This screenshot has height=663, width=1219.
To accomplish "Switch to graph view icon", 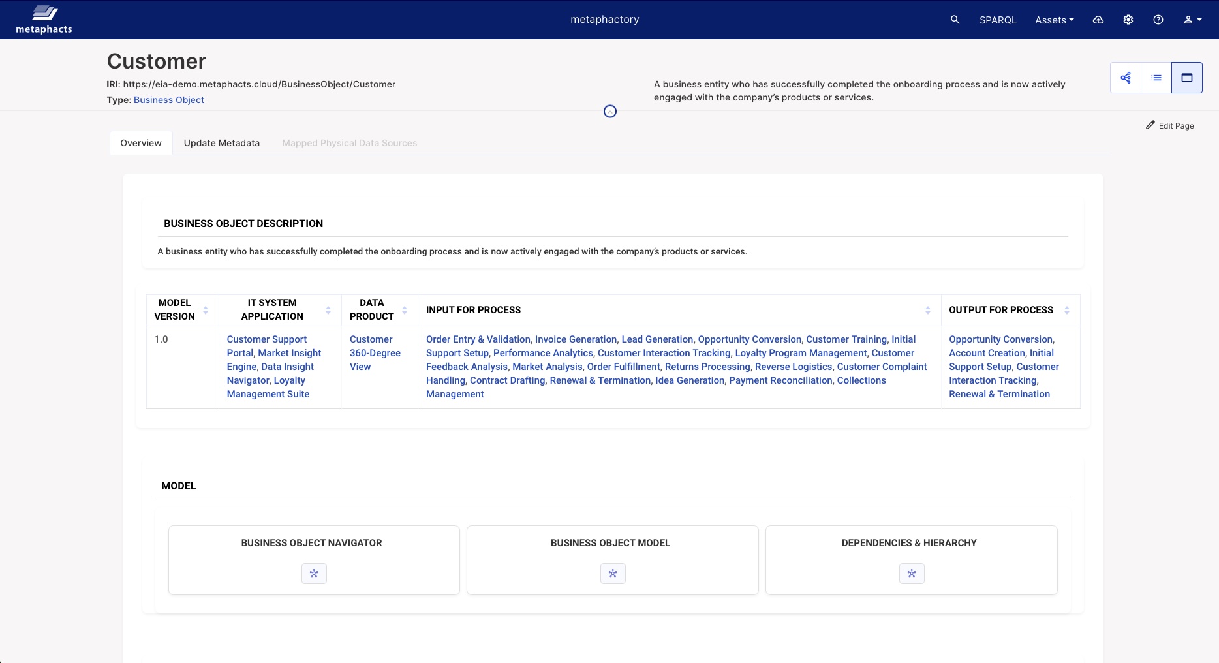I will click(1126, 78).
